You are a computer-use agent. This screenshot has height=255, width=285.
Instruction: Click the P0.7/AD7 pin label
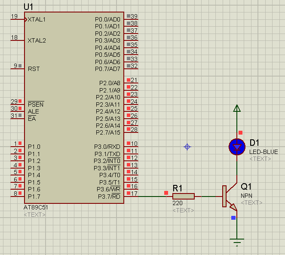pos(107,69)
